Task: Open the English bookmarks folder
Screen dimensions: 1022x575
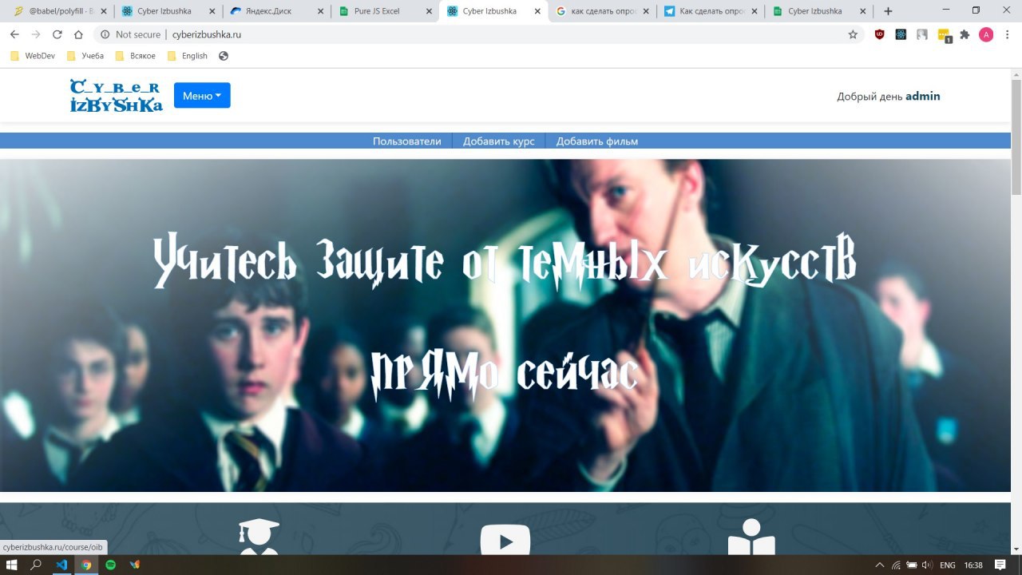Action: click(188, 56)
